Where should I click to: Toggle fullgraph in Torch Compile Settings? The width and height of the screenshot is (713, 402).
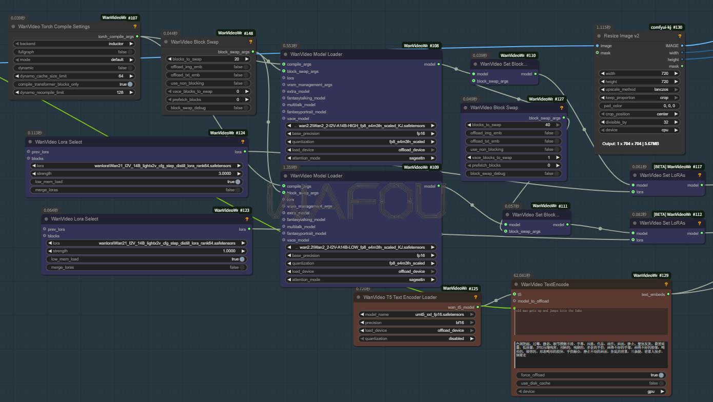click(x=74, y=52)
